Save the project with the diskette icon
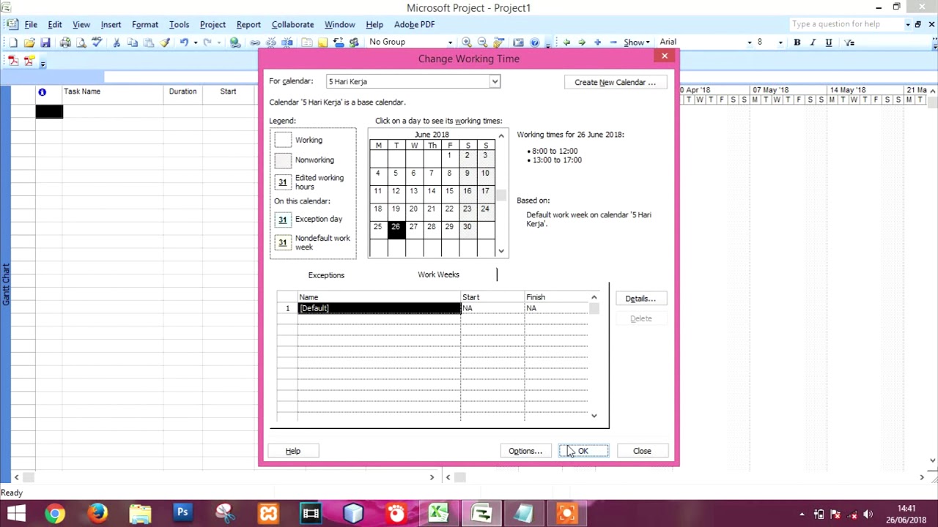The image size is (938, 527). (x=45, y=42)
